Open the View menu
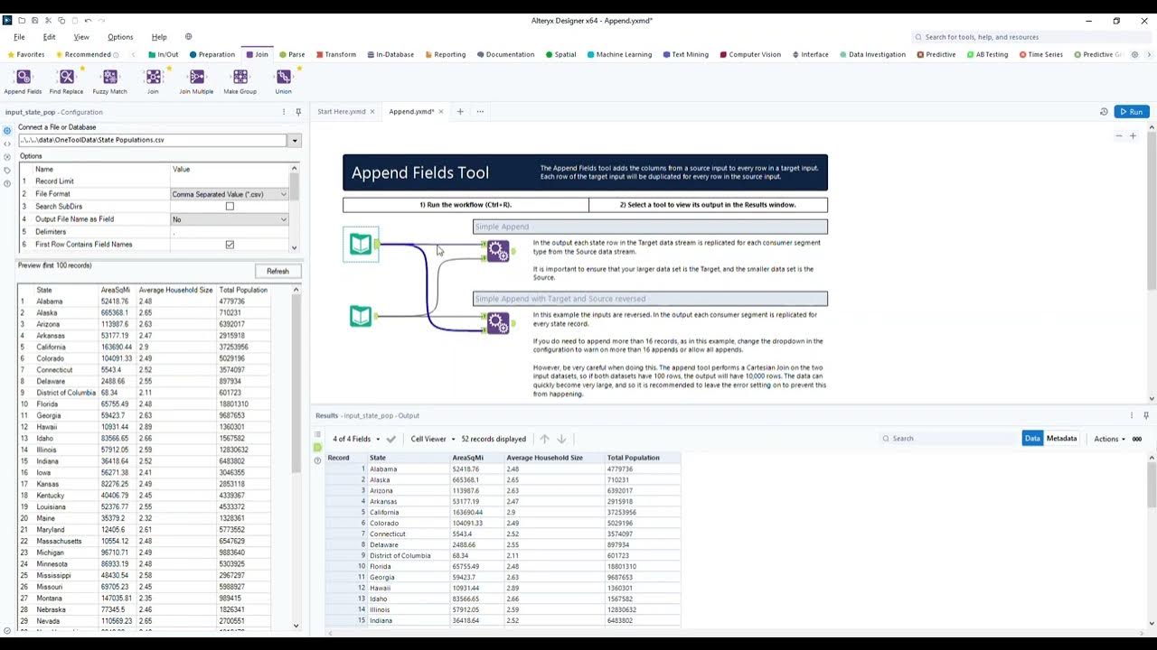This screenshot has height=650, width=1157. pyautogui.click(x=81, y=37)
